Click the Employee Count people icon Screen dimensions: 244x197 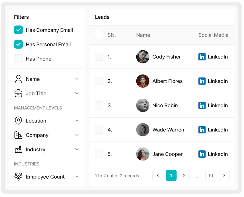point(18,177)
